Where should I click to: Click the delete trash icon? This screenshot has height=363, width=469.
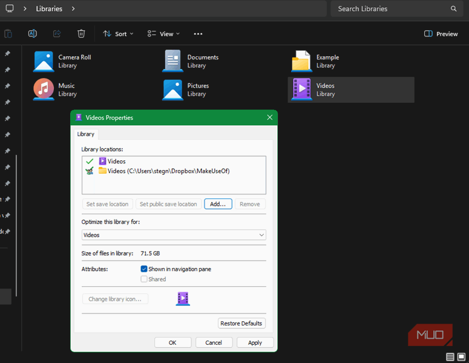point(81,34)
